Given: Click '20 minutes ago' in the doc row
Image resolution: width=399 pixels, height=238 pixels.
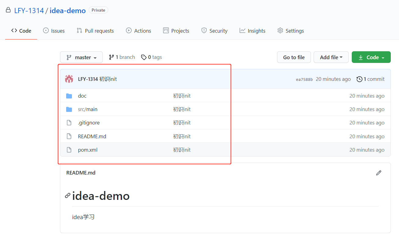Looking at the screenshot, I should point(367,96).
